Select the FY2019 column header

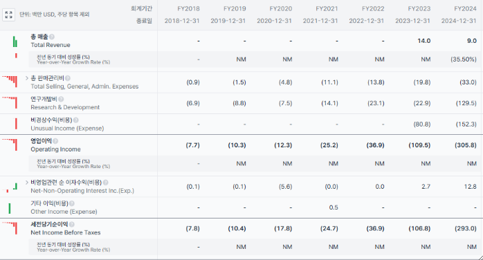pyautogui.click(x=235, y=8)
